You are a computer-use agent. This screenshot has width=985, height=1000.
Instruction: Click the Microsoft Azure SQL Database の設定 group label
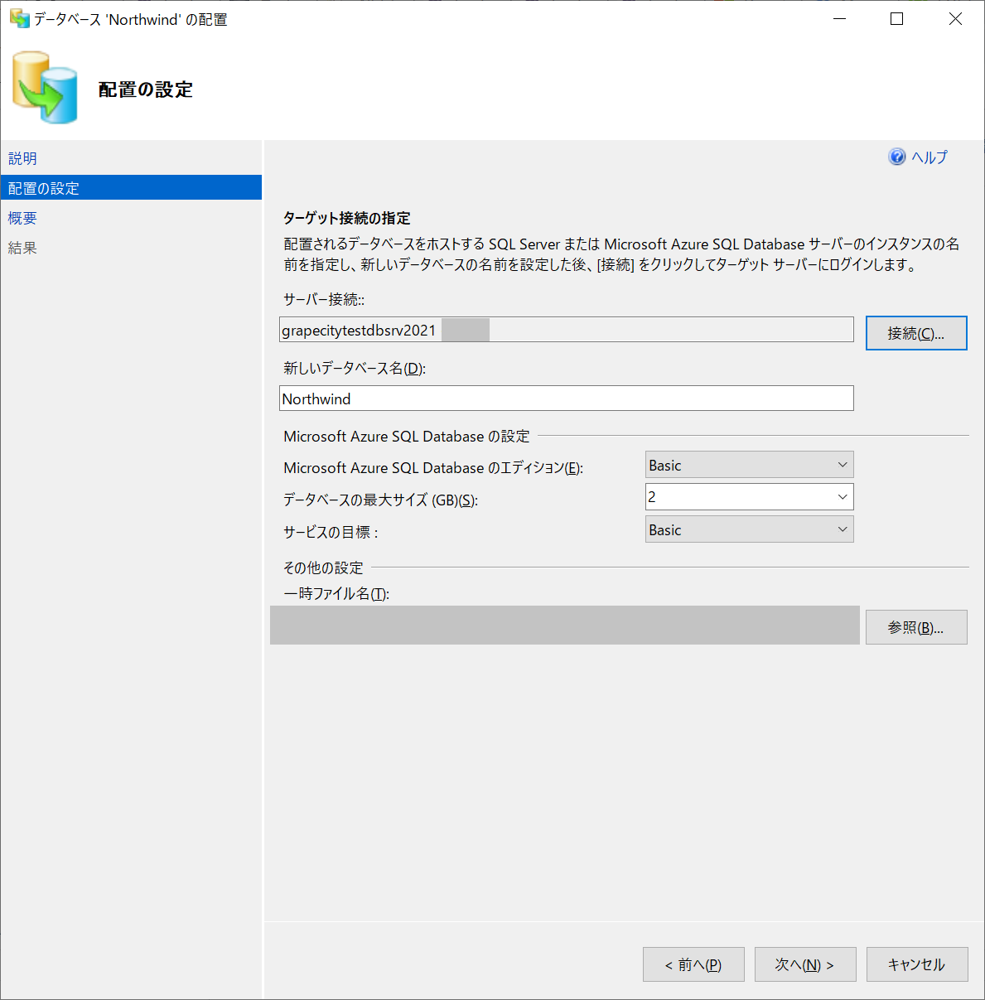(407, 436)
